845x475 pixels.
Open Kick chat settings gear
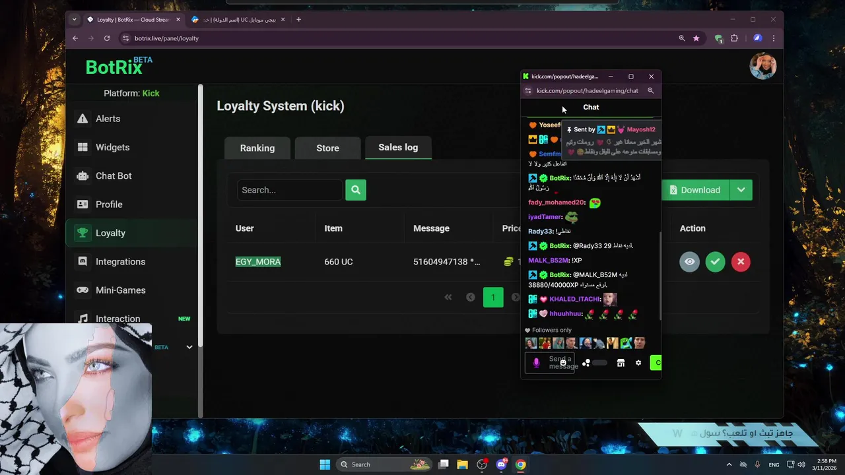coord(638,363)
